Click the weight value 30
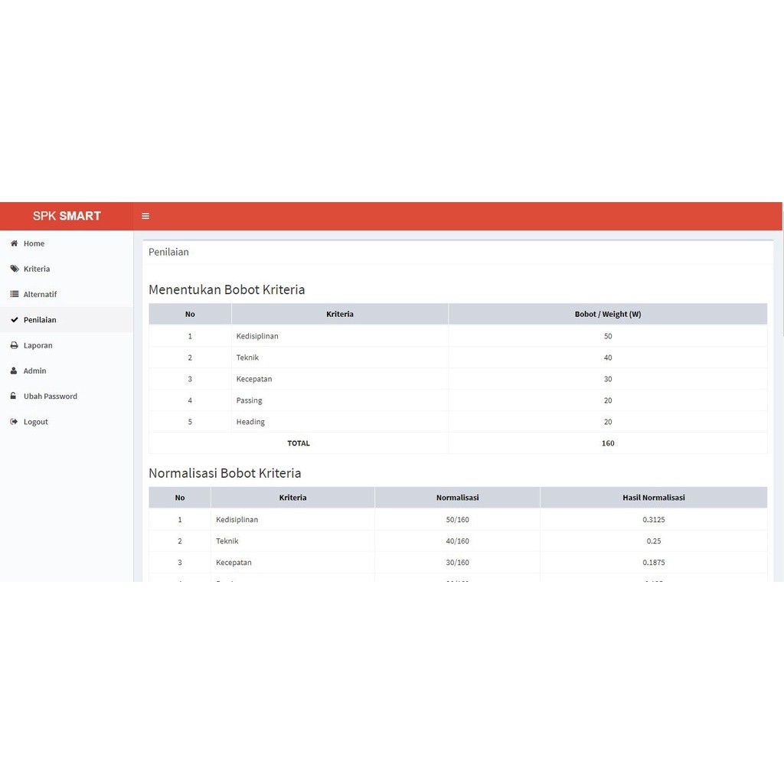Image resolution: width=784 pixels, height=784 pixels. [x=607, y=379]
